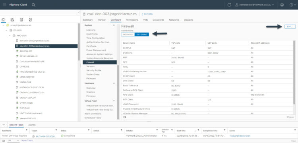The image size is (298, 143).
Task: Click the CLOUDIAN-HYPERSTORE VM icon
Action: tap(17, 62)
